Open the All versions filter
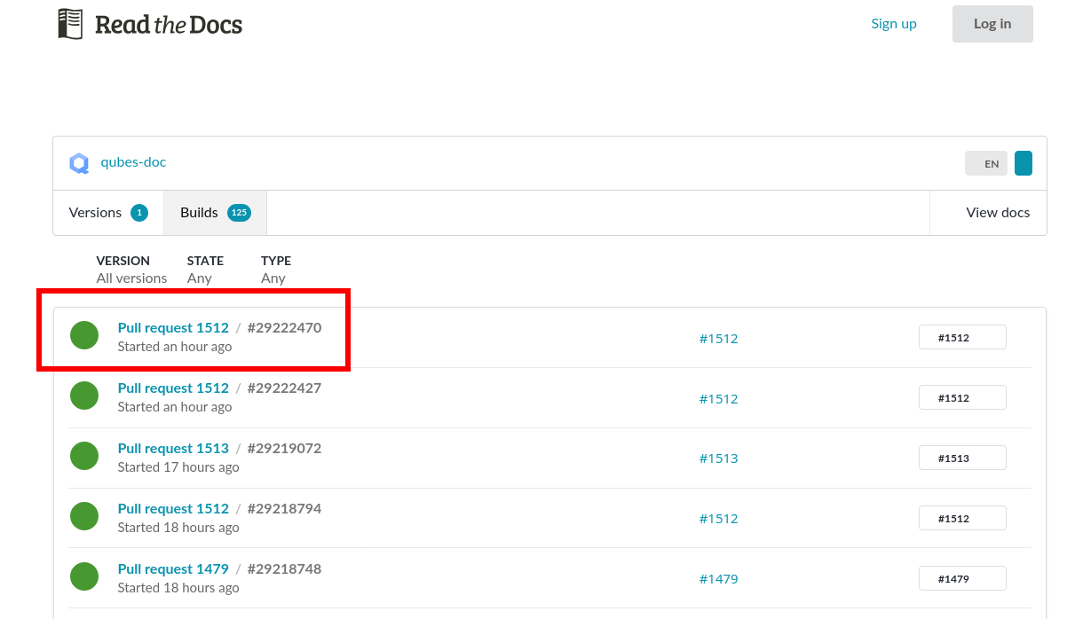1067x619 pixels. 130,278
